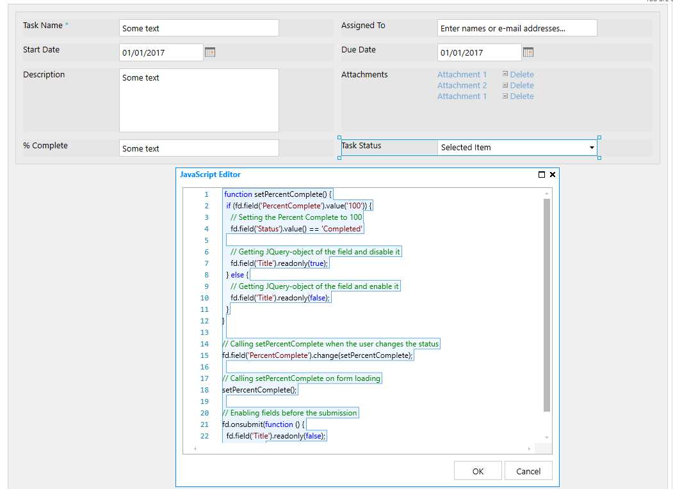Open the Start Date calendar picker

click(210, 52)
